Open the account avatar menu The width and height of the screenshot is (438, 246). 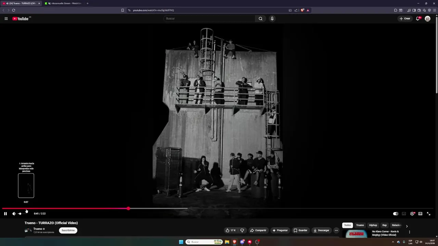(x=427, y=18)
